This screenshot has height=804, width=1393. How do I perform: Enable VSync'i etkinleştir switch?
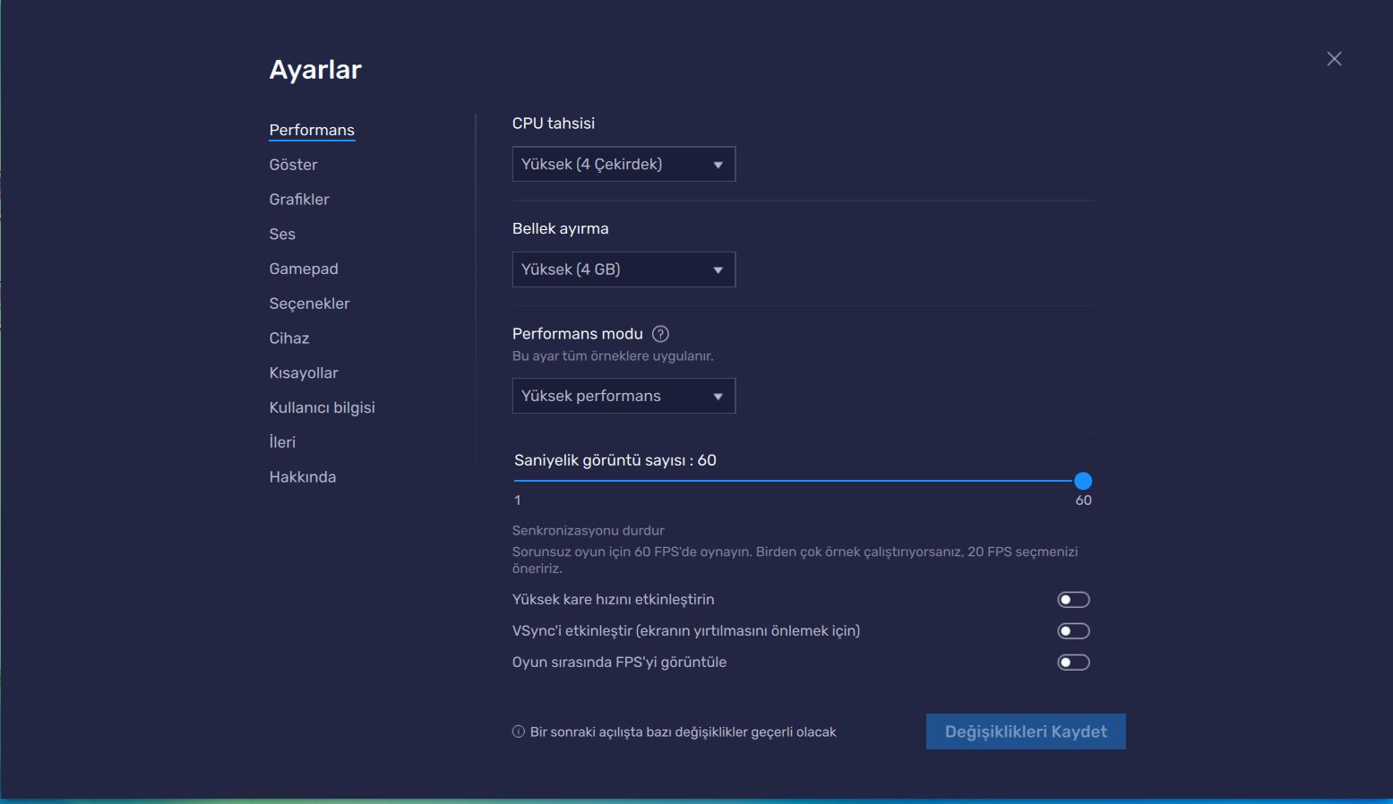(x=1073, y=631)
